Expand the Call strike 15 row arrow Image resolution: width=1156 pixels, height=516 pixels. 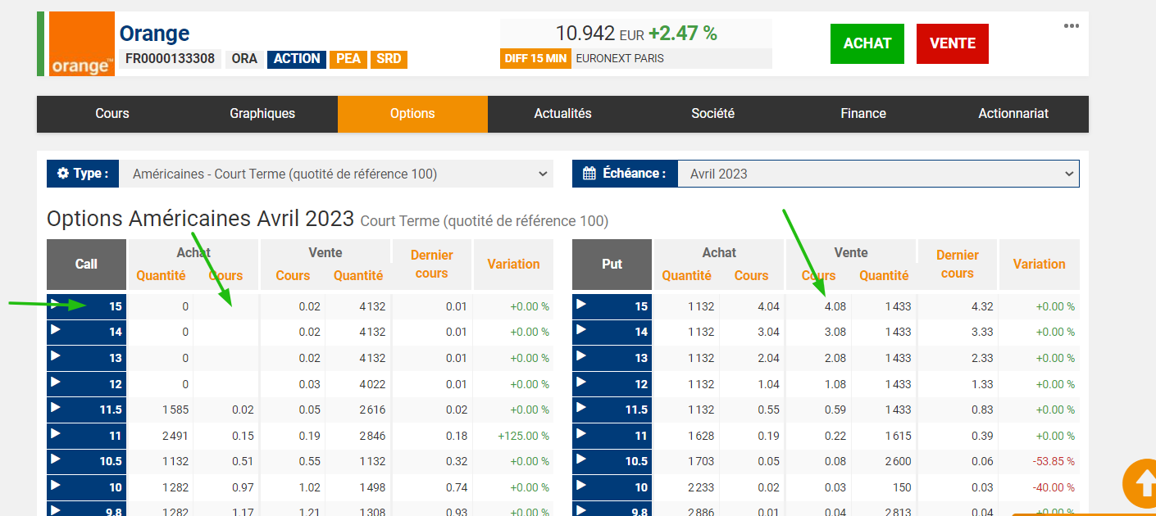tap(55, 305)
